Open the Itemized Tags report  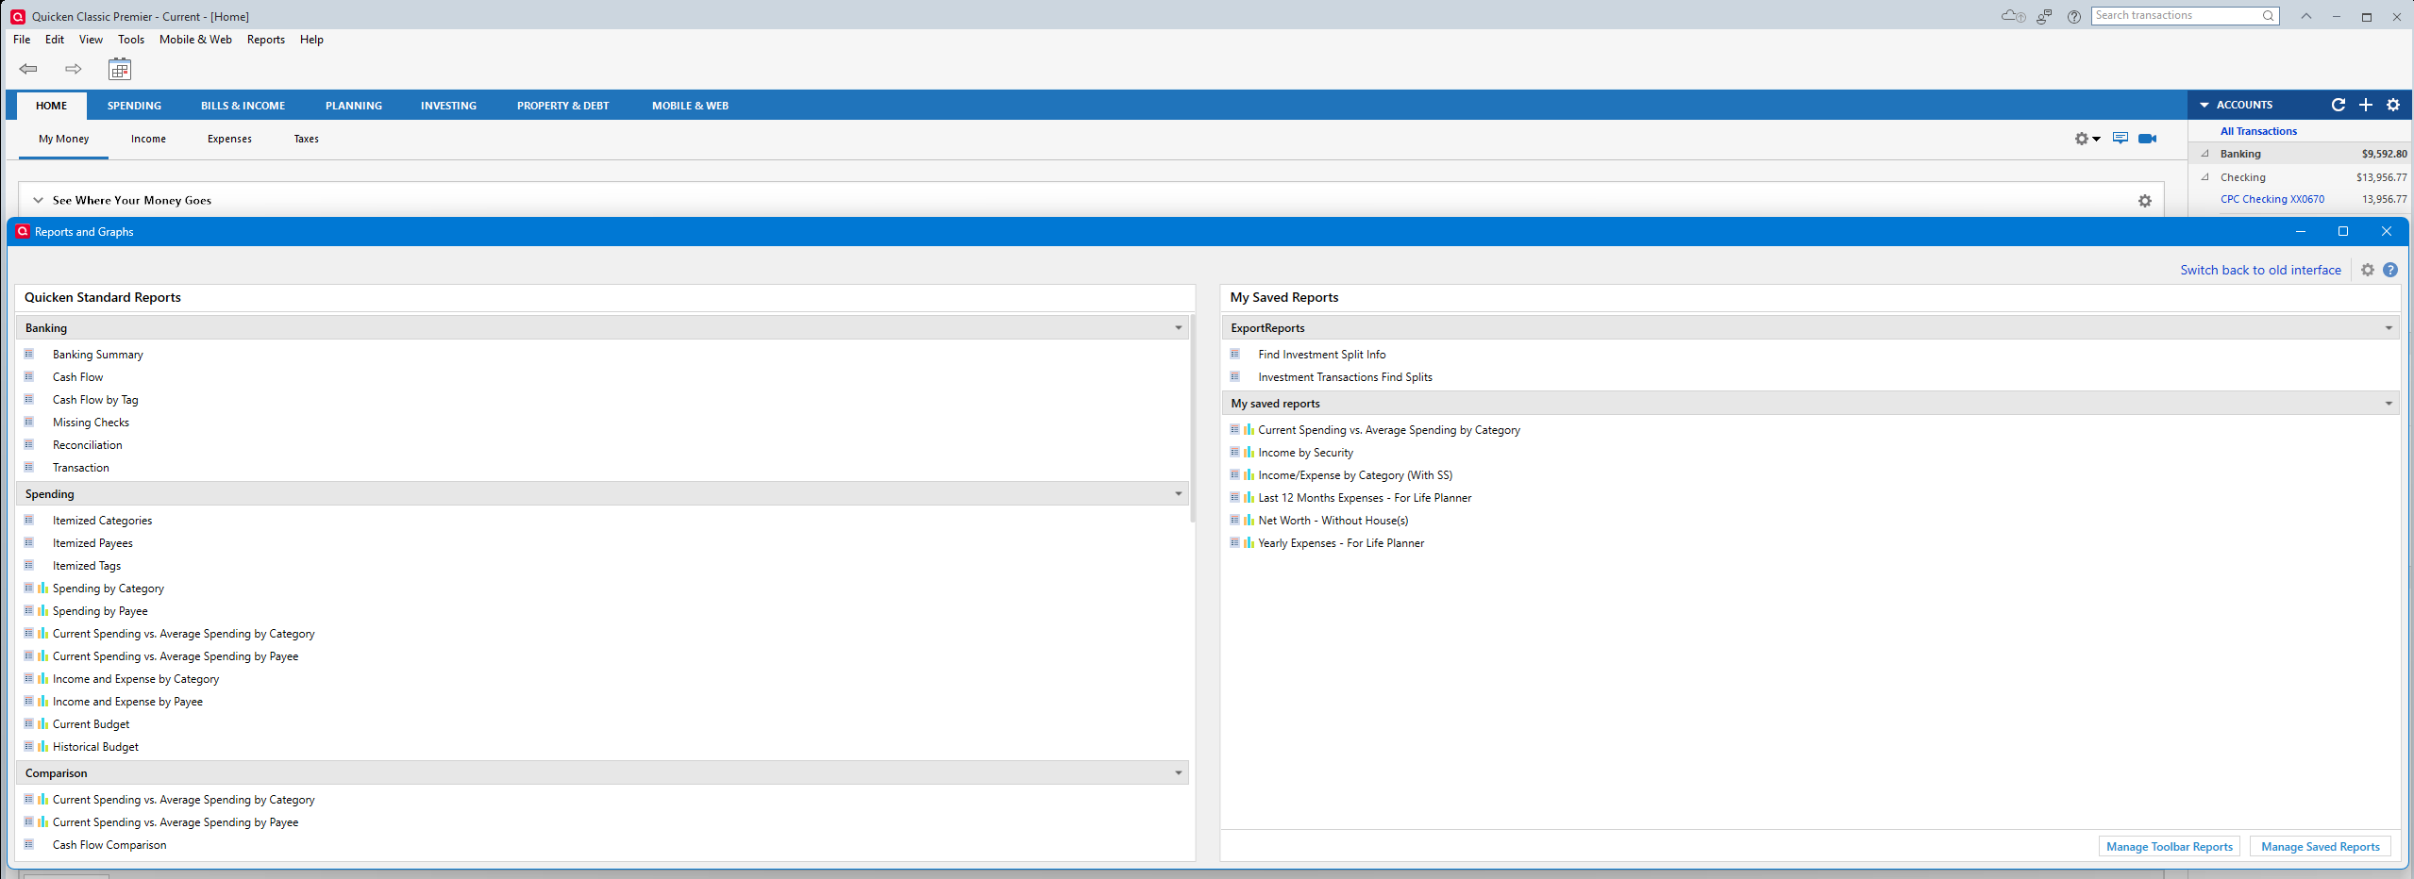coord(87,566)
